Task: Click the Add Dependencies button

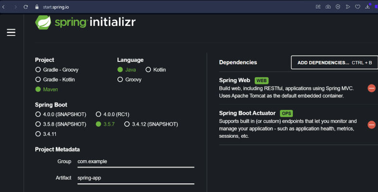Action: [x=334, y=62]
